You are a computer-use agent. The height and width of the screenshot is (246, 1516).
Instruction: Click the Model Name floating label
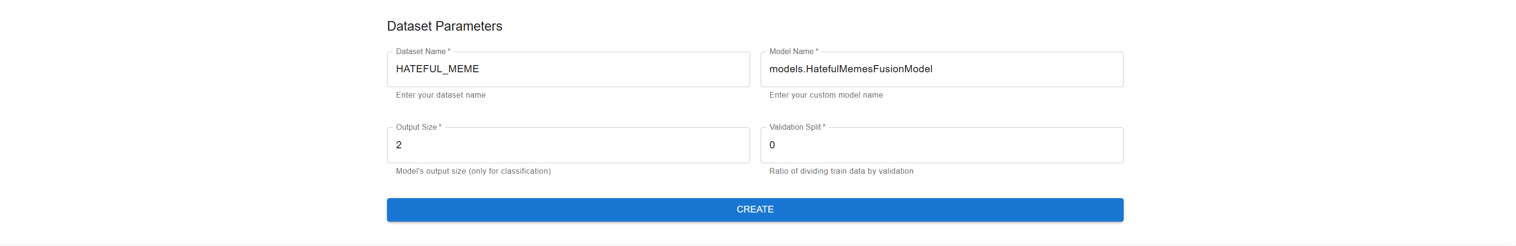click(791, 52)
